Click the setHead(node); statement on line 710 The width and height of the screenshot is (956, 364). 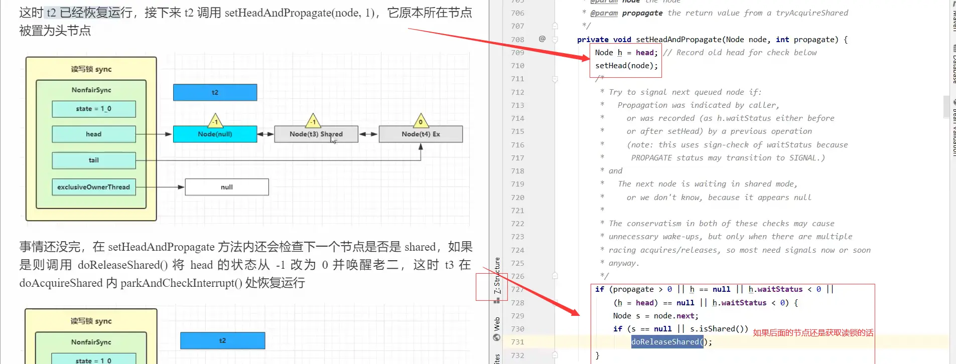tap(626, 66)
